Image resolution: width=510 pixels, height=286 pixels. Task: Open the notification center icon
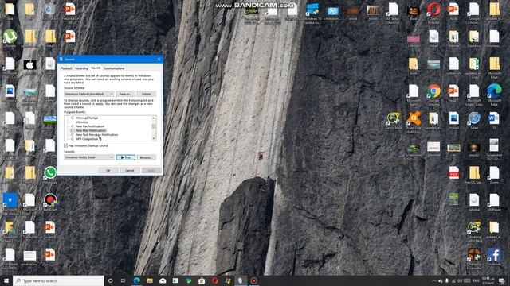pos(501,280)
